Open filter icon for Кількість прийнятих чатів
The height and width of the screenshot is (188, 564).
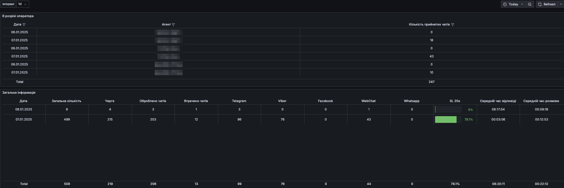[x=453, y=25]
